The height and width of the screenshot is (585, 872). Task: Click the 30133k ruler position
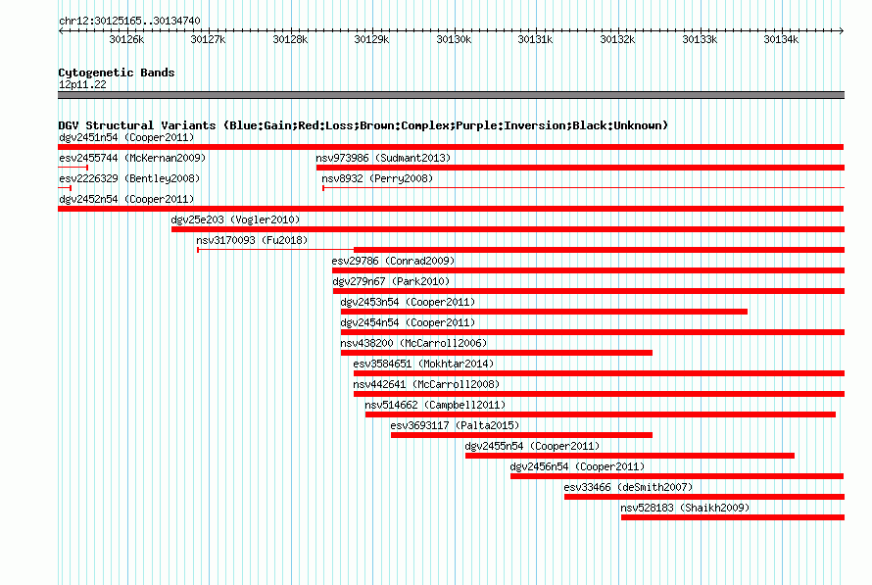[700, 39]
